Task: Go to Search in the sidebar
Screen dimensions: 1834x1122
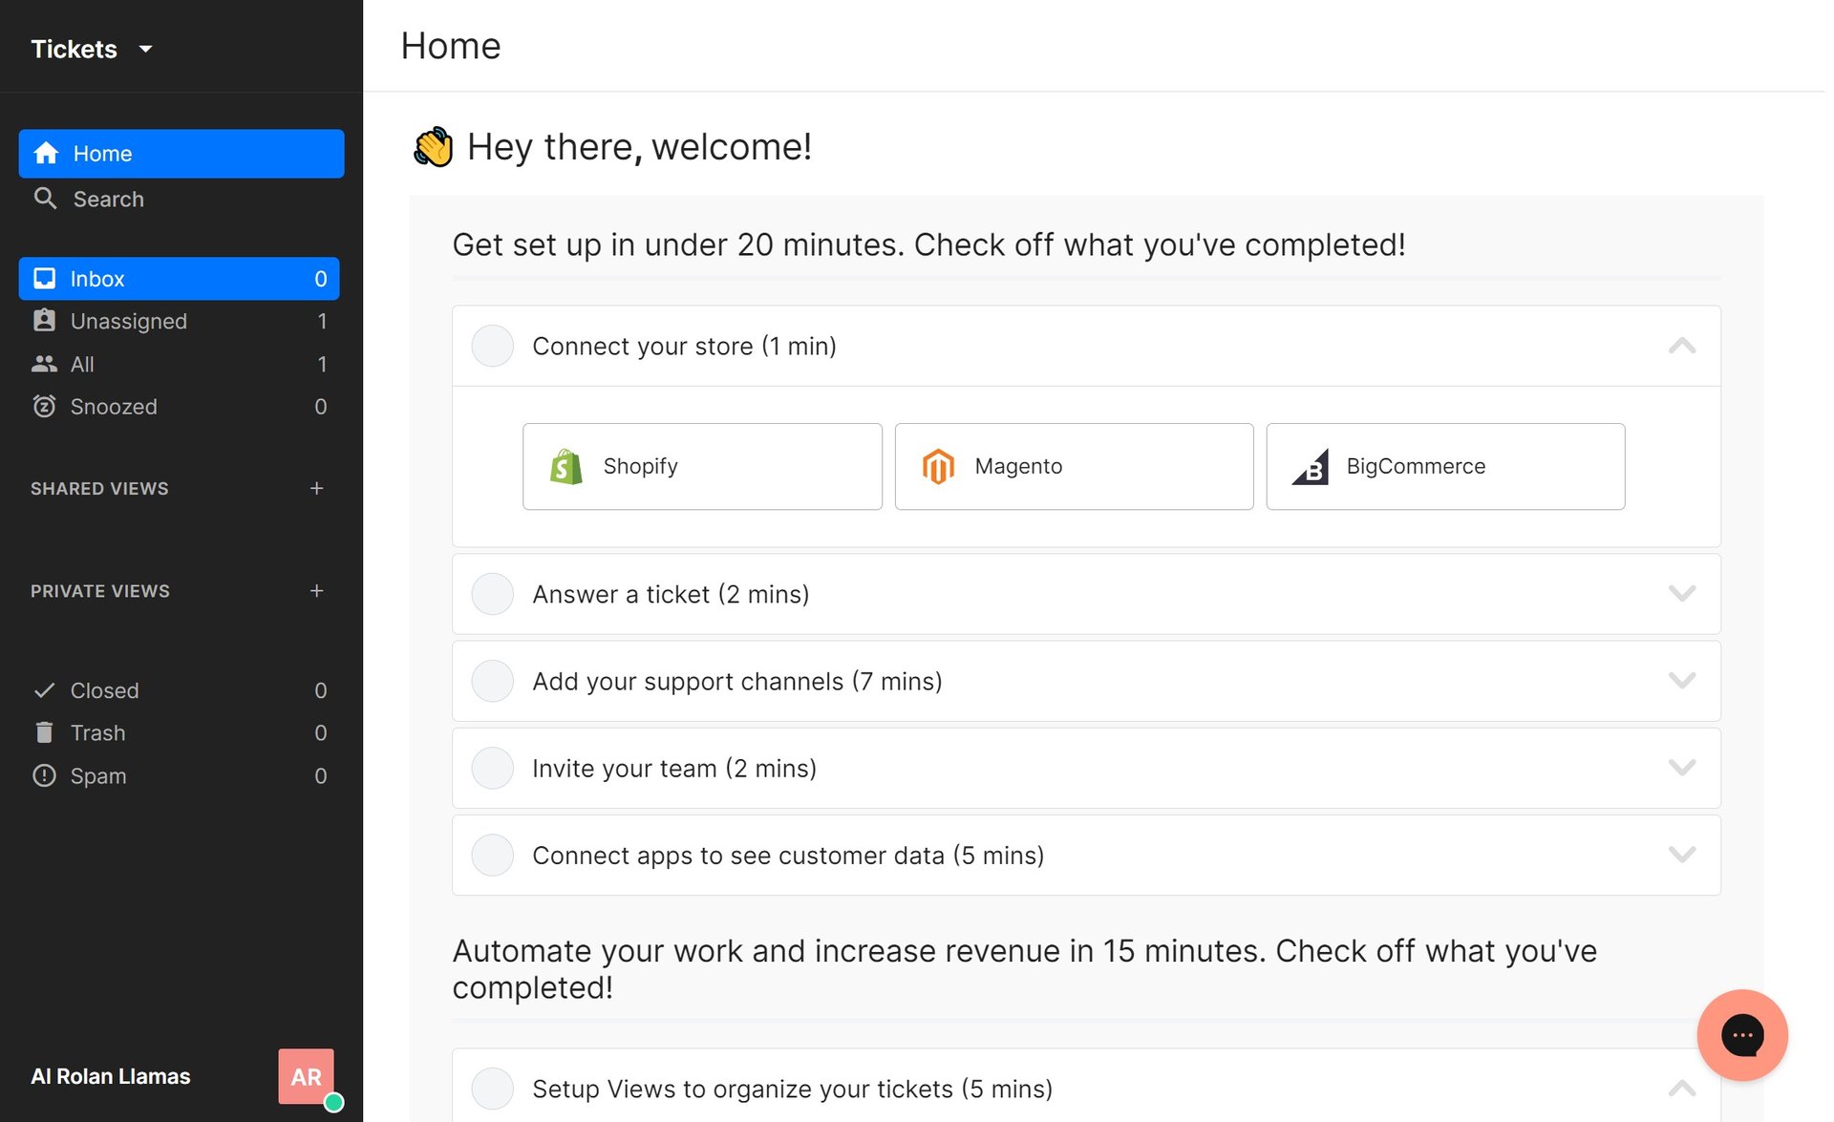Action: (x=108, y=199)
